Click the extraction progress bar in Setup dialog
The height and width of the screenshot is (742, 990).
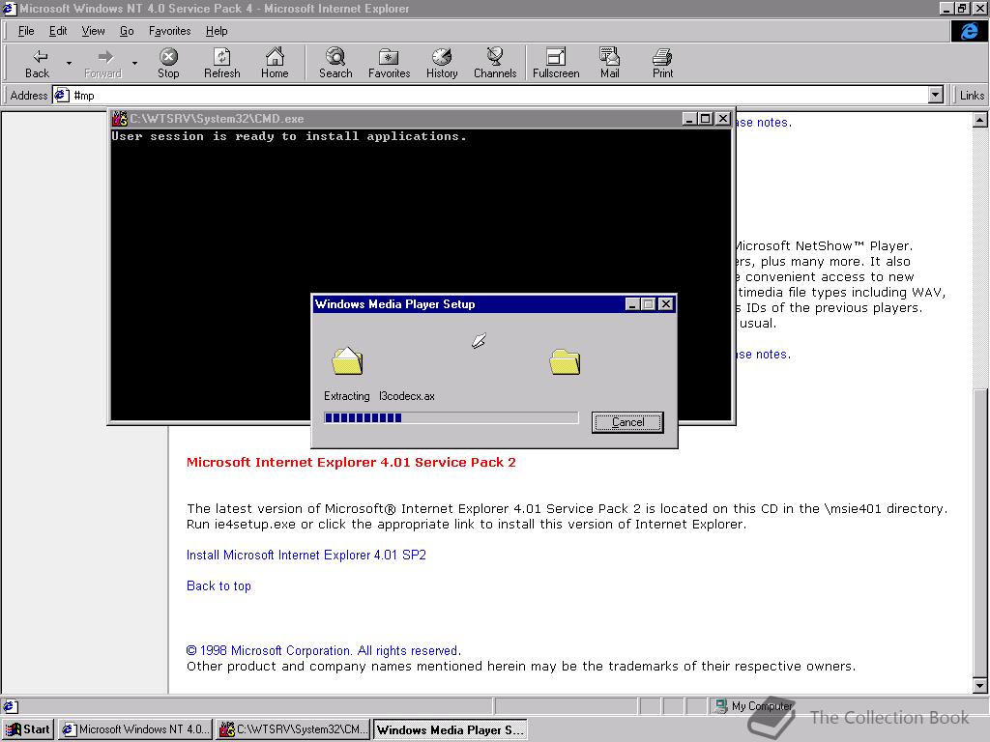(x=451, y=417)
